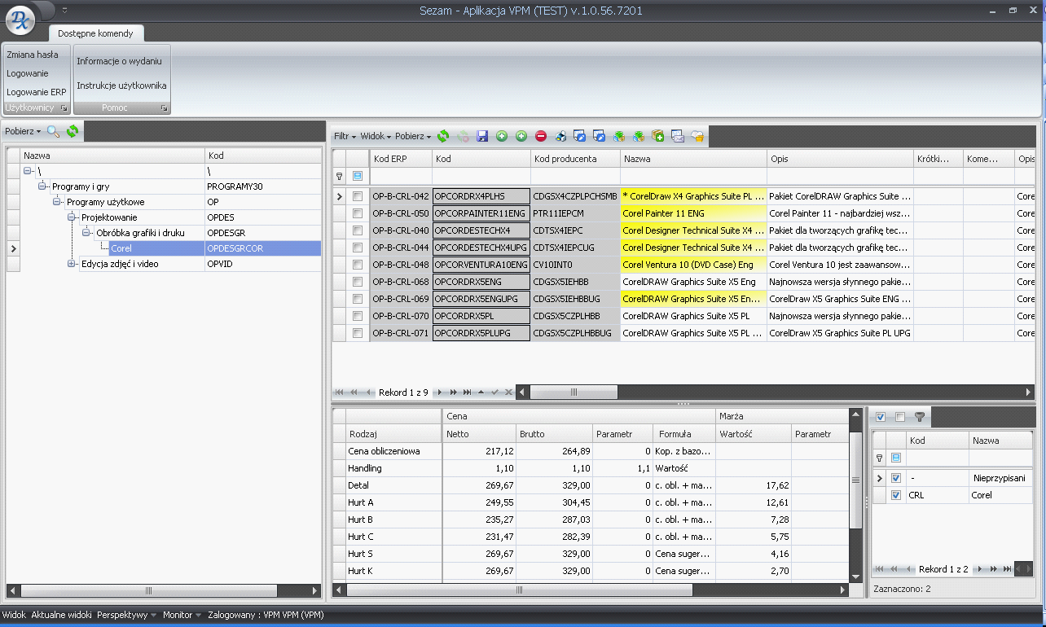Click the blue selection icon in the product grid filter row
This screenshot has height=627, width=1046.
tap(358, 176)
